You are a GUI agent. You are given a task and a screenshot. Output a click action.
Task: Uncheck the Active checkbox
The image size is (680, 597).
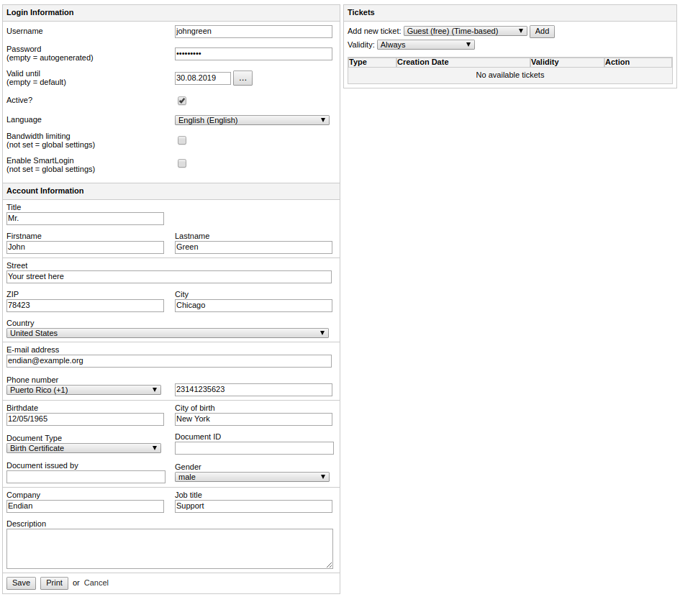pyautogui.click(x=182, y=101)
